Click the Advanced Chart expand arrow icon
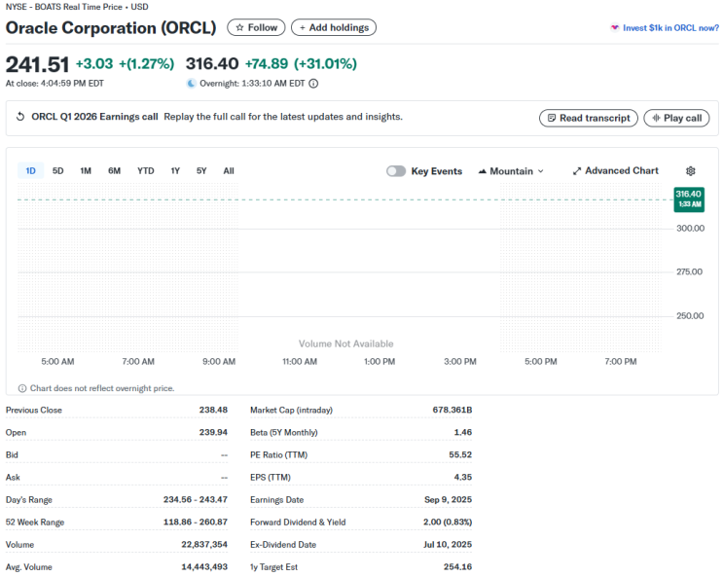This screenshot has height=577, width=723. tap(577, 171)
